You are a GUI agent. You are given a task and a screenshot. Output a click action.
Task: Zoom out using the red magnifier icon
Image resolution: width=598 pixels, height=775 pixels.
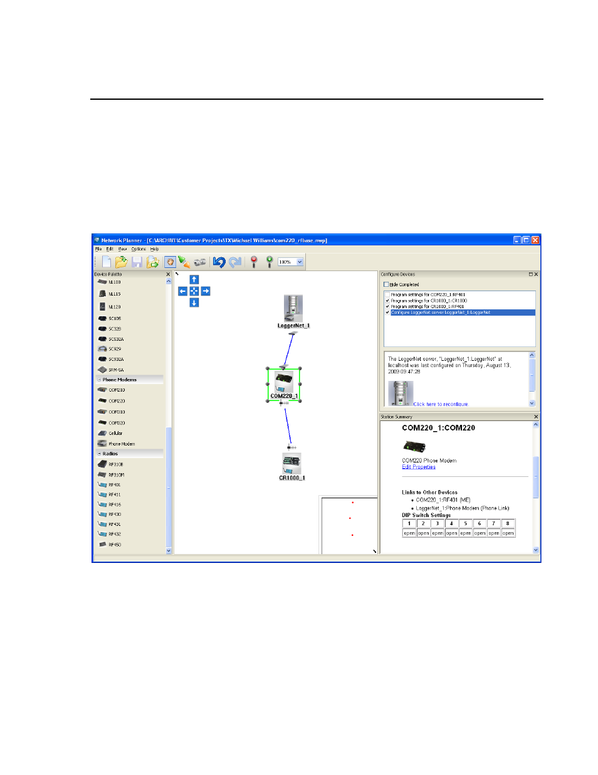[254, 262]
